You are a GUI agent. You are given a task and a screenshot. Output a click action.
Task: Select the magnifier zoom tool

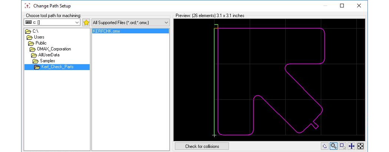click(x=333, y=146)
